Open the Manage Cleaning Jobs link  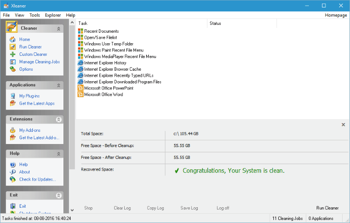coord(39,62)
